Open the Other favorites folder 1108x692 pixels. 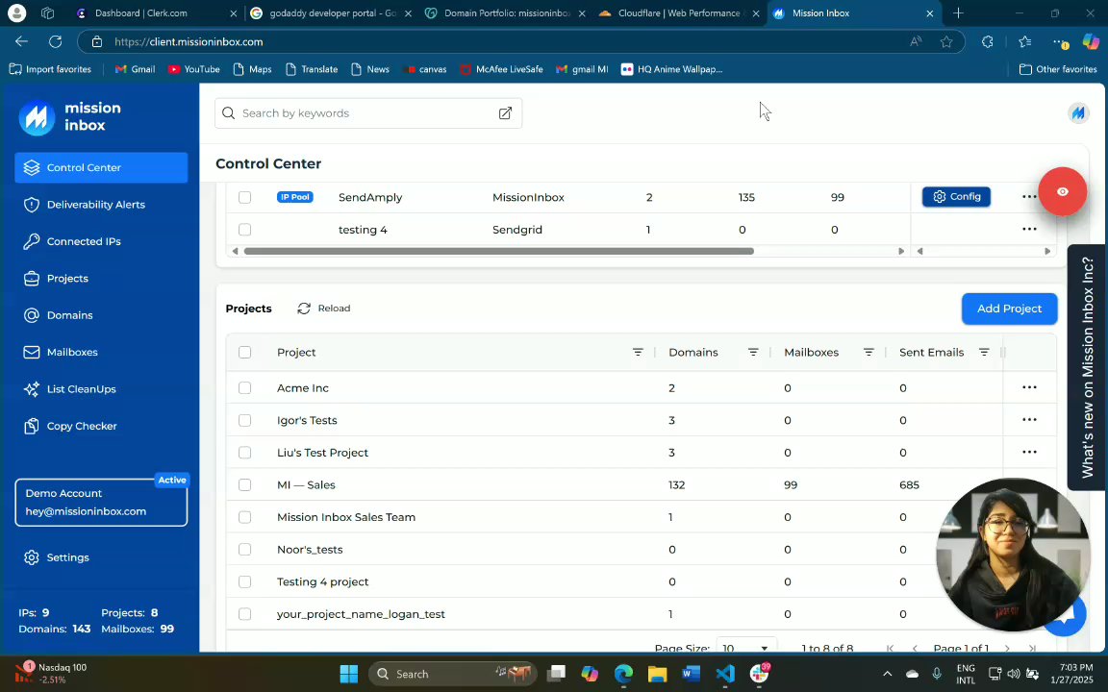[1058, 69]
